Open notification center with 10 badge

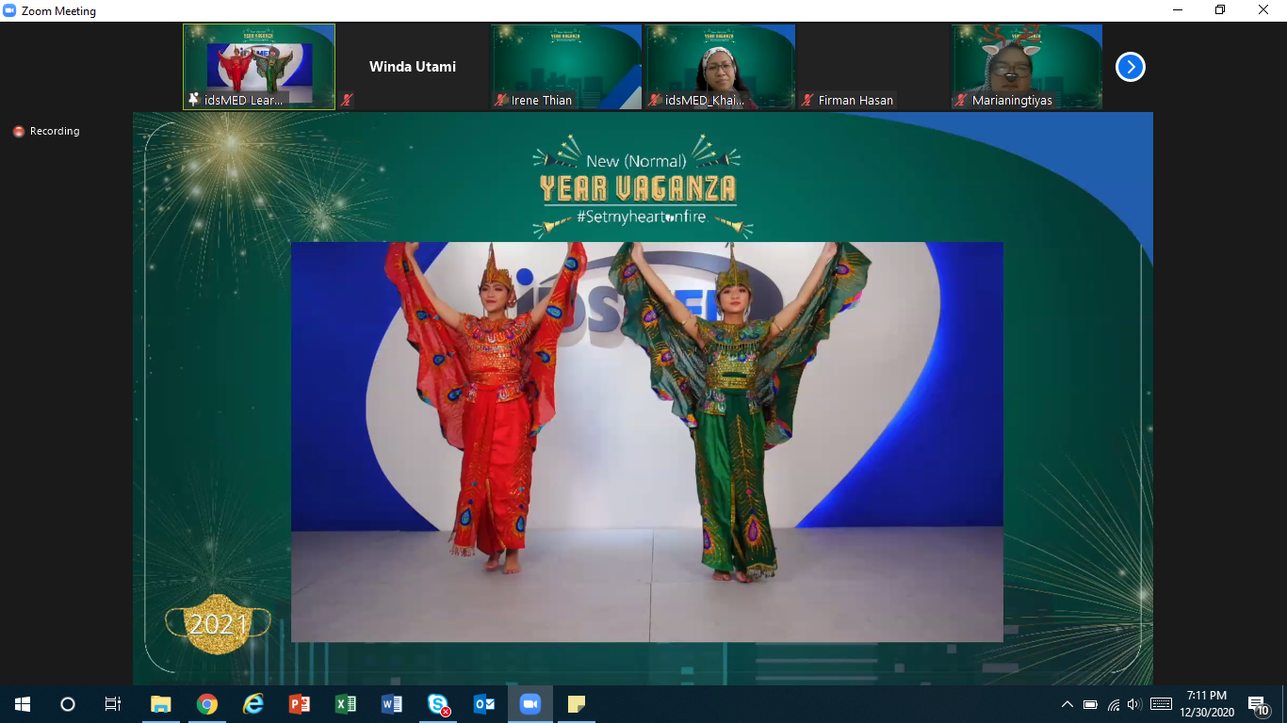(x=1258, y=704)
